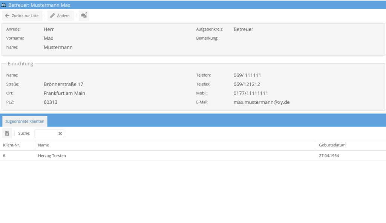
Task: Select client number 6 cell
Action: click(x=4, y=155)
